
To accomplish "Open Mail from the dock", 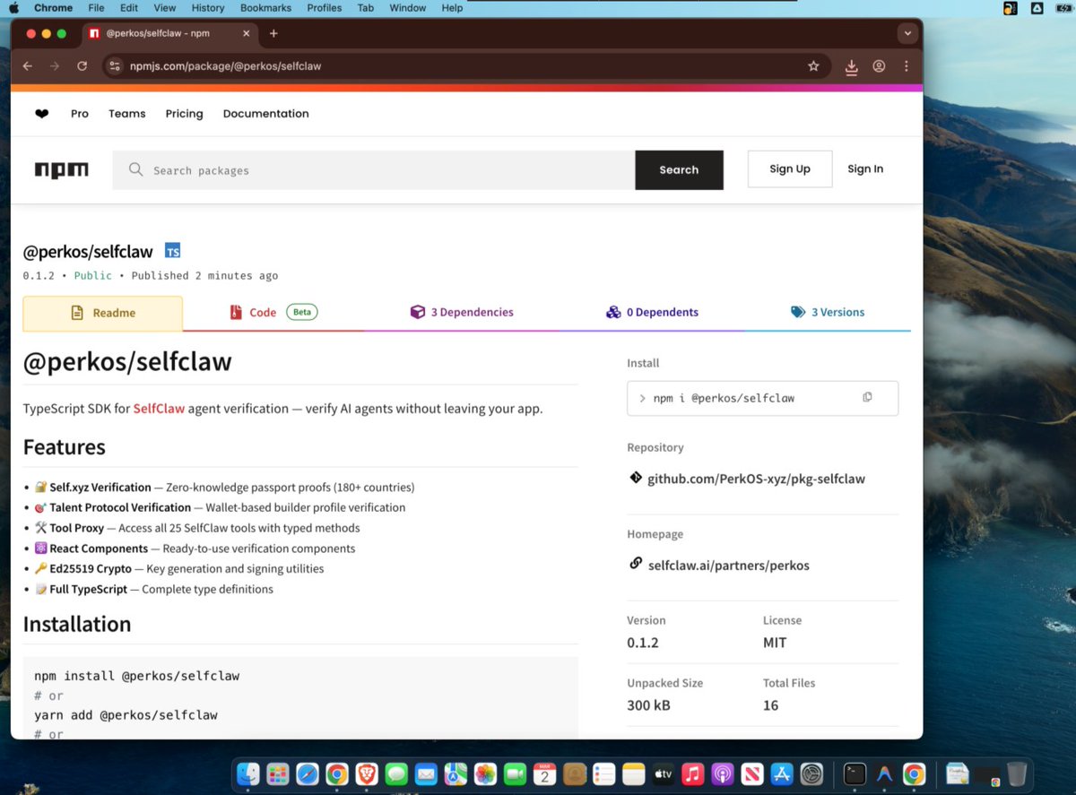I will (426, 773).
